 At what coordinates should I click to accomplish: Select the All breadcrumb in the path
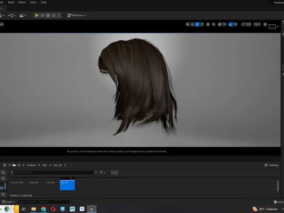tap(19, 165)
